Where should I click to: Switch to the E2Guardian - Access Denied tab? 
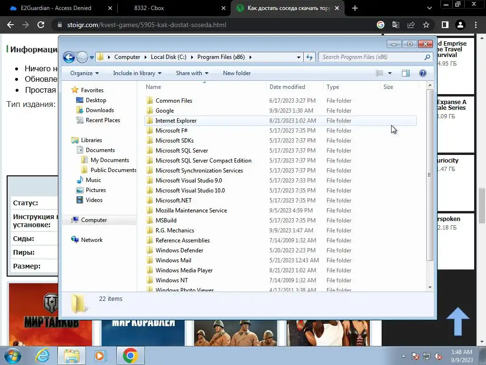coord(56,8)
